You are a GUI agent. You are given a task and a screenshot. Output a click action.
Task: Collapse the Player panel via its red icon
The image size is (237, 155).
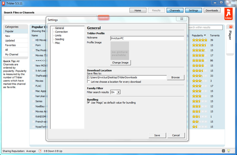(230, 27)
